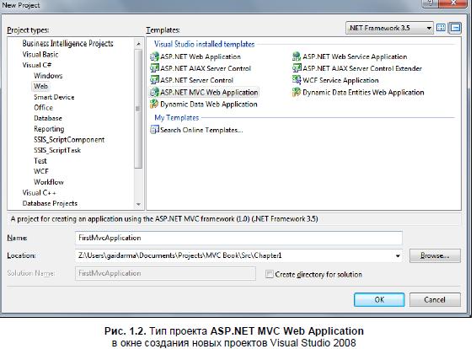Click 'Dynamic Data Entities Web Application' label
This screenshot has height=349, width=476.
click(x=363, y=92)
